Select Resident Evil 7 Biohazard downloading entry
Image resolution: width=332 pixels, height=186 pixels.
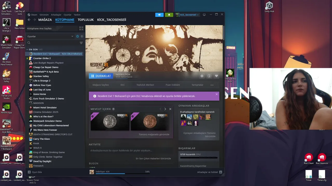[54, 54]
